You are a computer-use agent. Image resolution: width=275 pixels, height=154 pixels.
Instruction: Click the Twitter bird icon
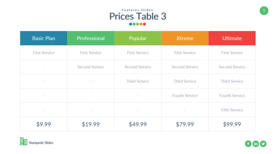[263, 144]
